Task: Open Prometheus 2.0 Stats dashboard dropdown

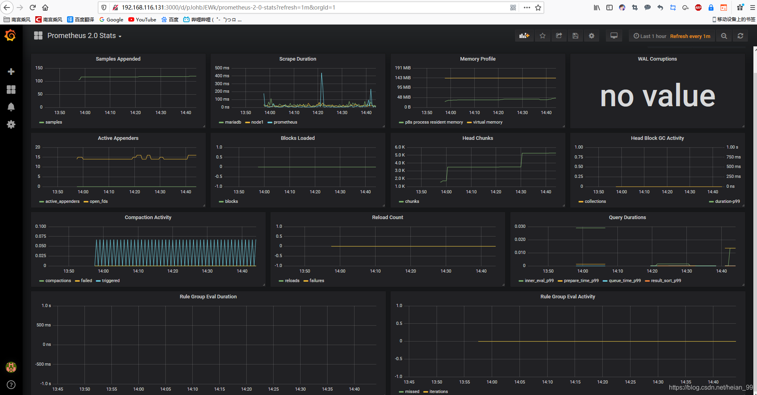Action: point(84,36)
